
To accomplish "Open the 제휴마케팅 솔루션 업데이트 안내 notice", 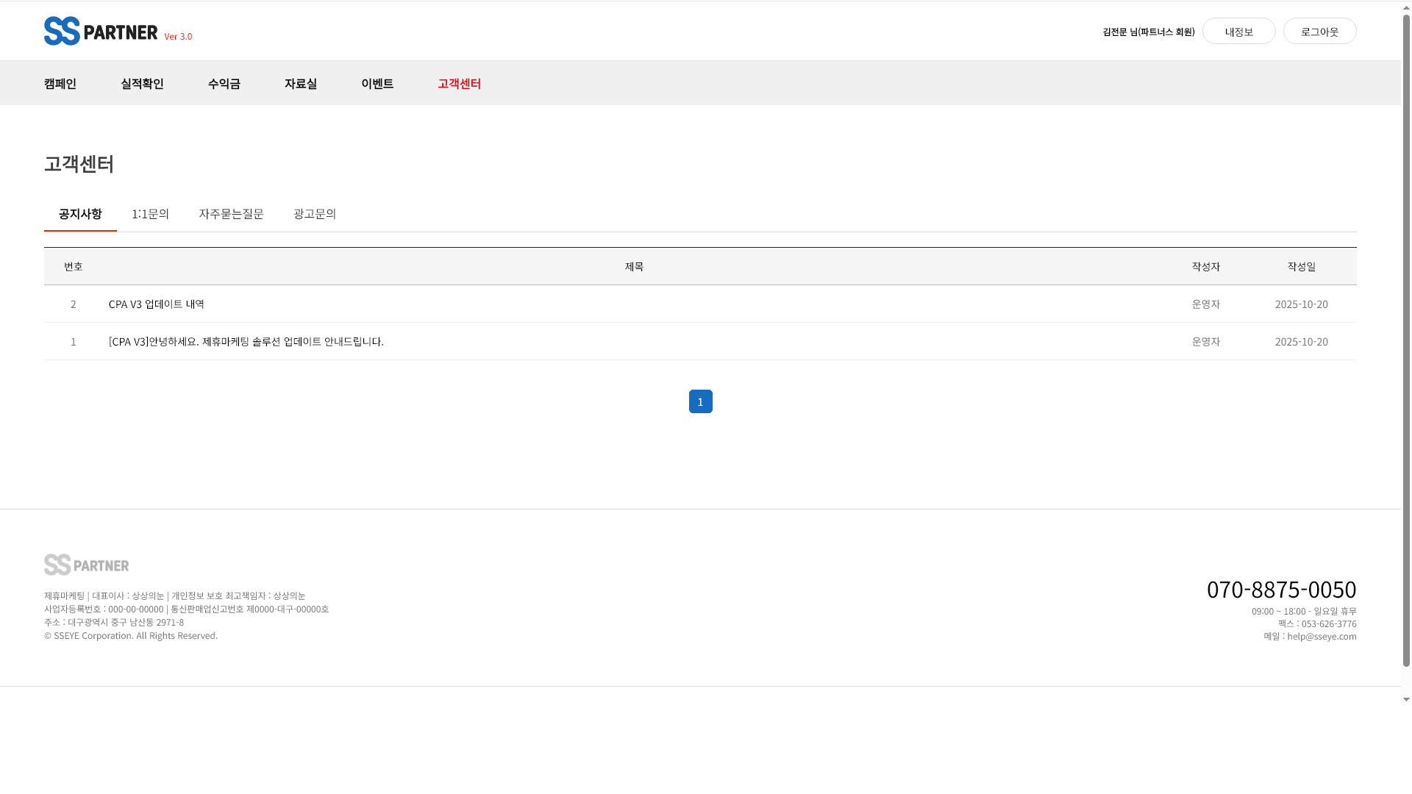I will point(246,341).
